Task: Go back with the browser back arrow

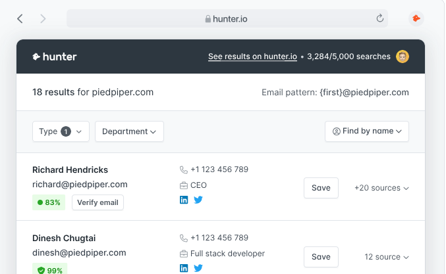Action: tap(20, 18)
